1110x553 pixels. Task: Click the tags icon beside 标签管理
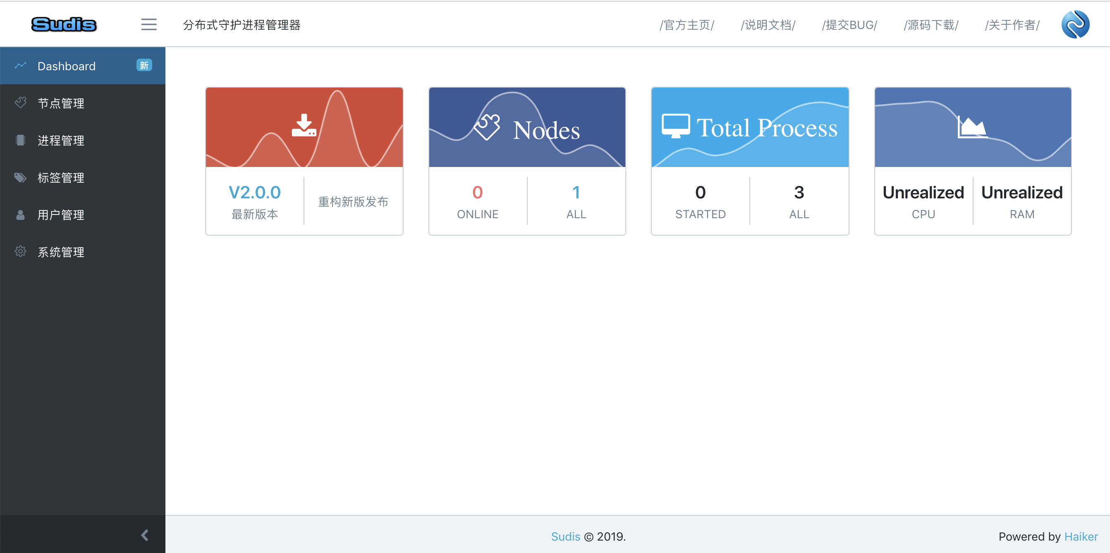[x=20, y=177]
